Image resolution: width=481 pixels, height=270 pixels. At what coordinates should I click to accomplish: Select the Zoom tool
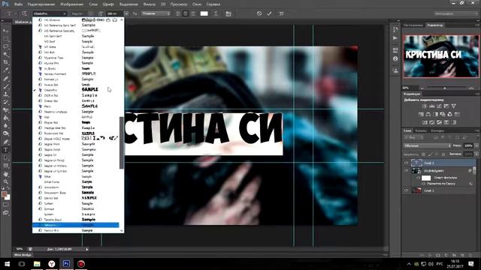[x=6, y=181]
